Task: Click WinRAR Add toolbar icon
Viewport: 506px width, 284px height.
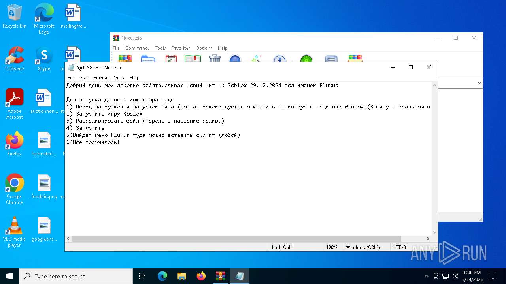Action: pos(125,58)
